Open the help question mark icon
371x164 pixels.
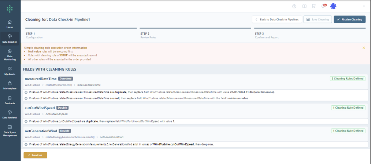click(x=294, y=6)
